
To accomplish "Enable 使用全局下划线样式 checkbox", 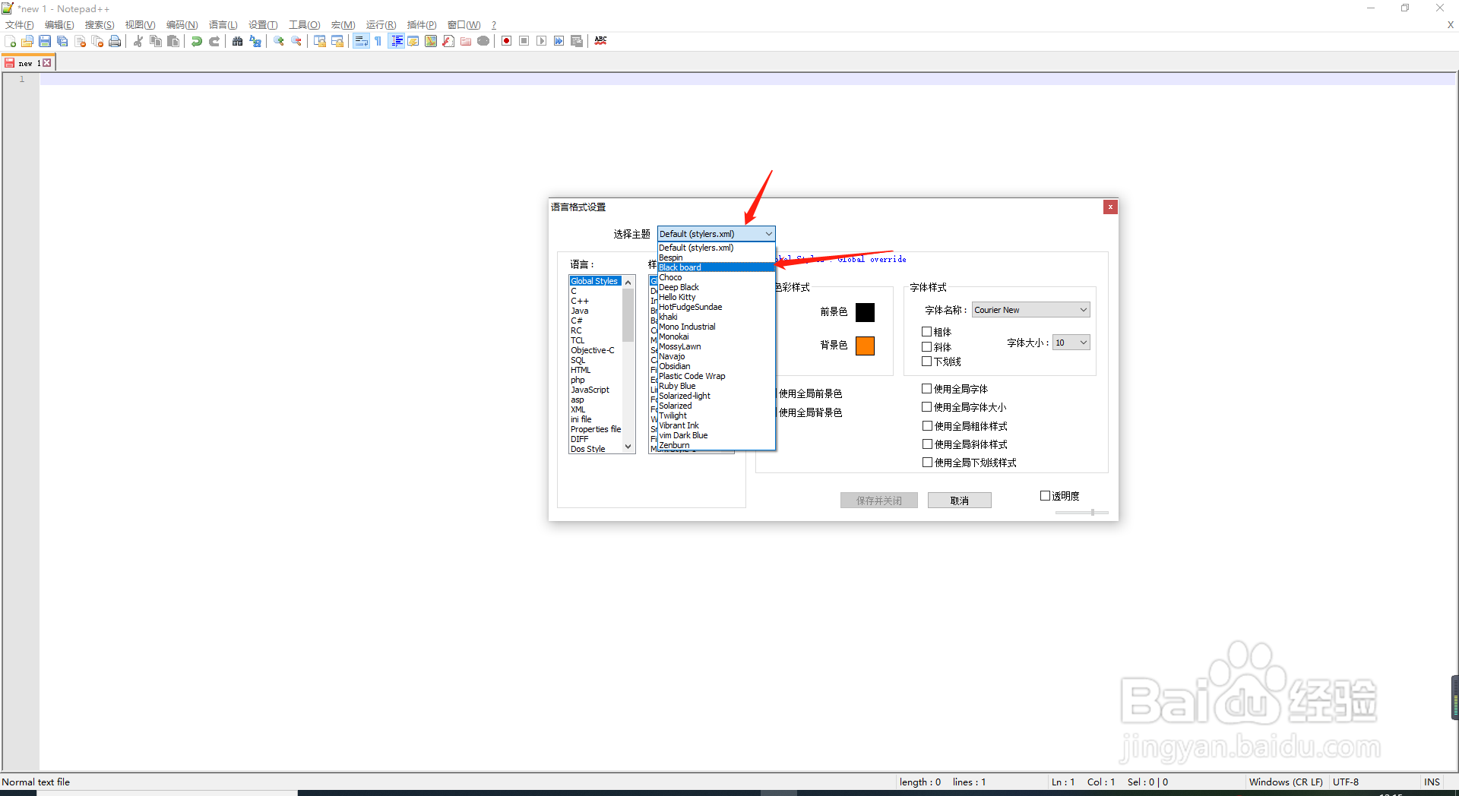I will [x=928, y=463].
